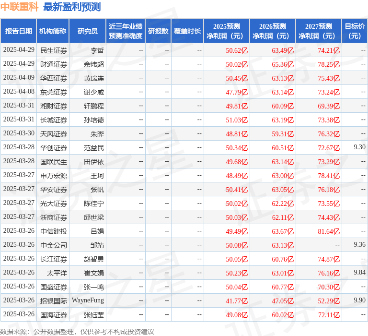This screenshot has width=368, height=336.
Task: Click the 81.64亿 2027 profit forecast
Action: (329, 231)
